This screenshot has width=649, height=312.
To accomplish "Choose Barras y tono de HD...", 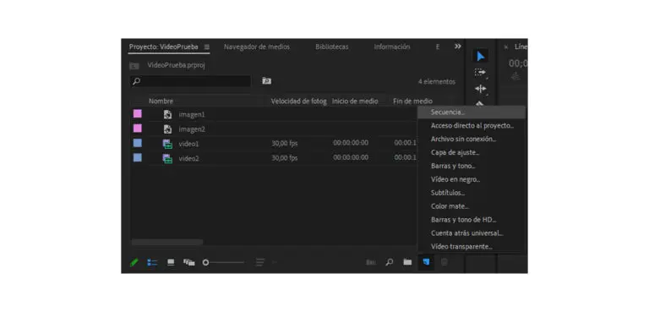I will [x=472, y=220].
